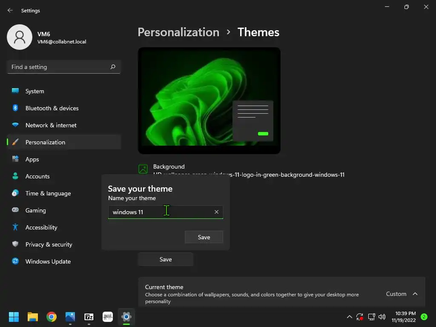
Task: Click the Accounts person icon
Action: 15,176
